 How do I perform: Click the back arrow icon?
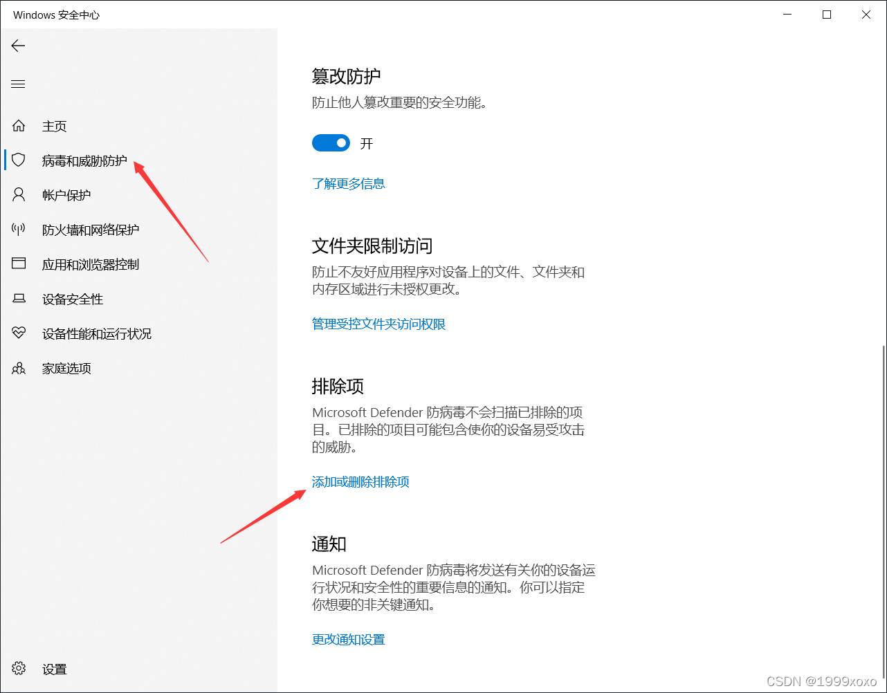19,46
